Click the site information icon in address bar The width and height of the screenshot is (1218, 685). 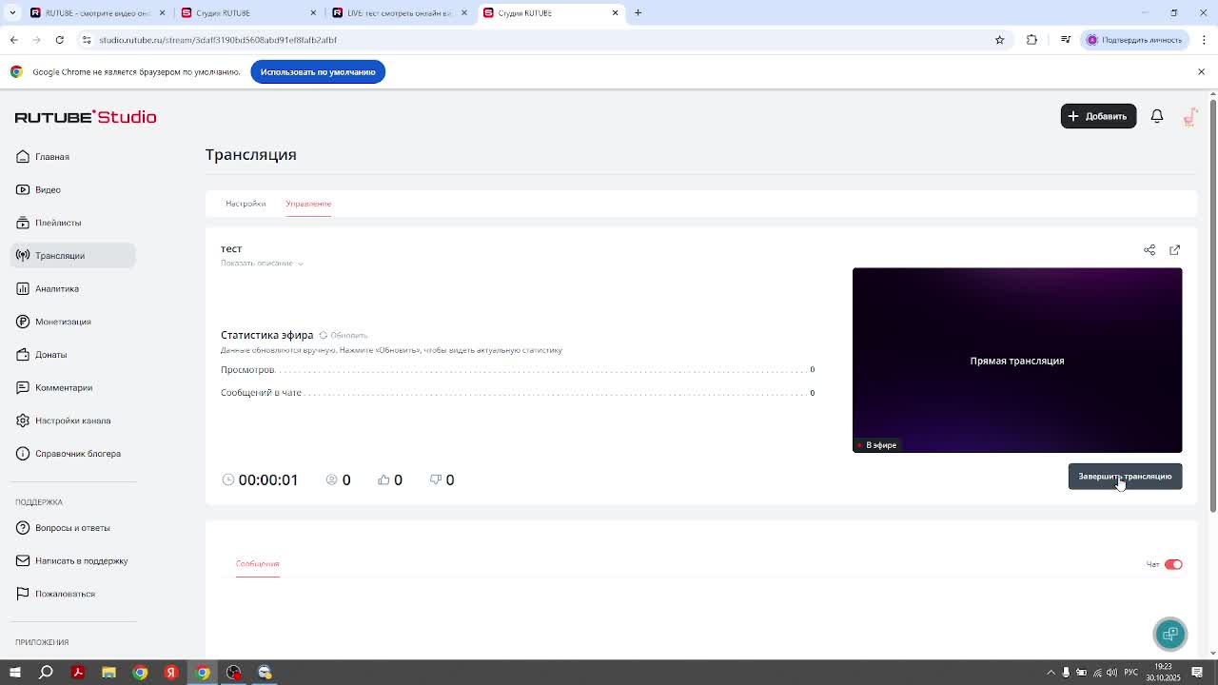click(x=86, y=40)
